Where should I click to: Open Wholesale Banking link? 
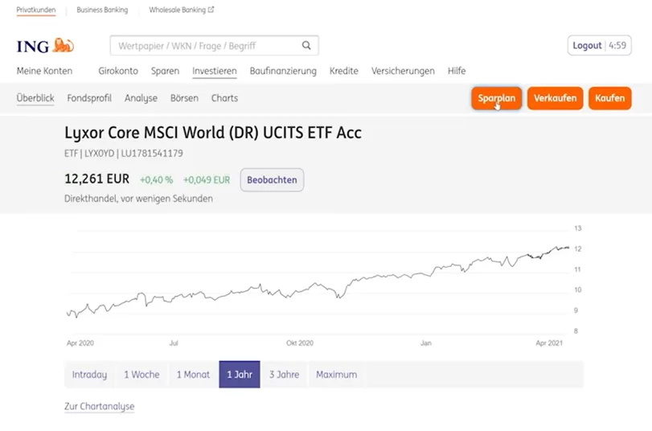point(178,10)
